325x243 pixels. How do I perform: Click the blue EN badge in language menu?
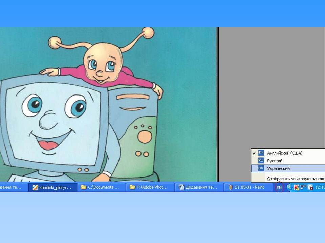261,153
